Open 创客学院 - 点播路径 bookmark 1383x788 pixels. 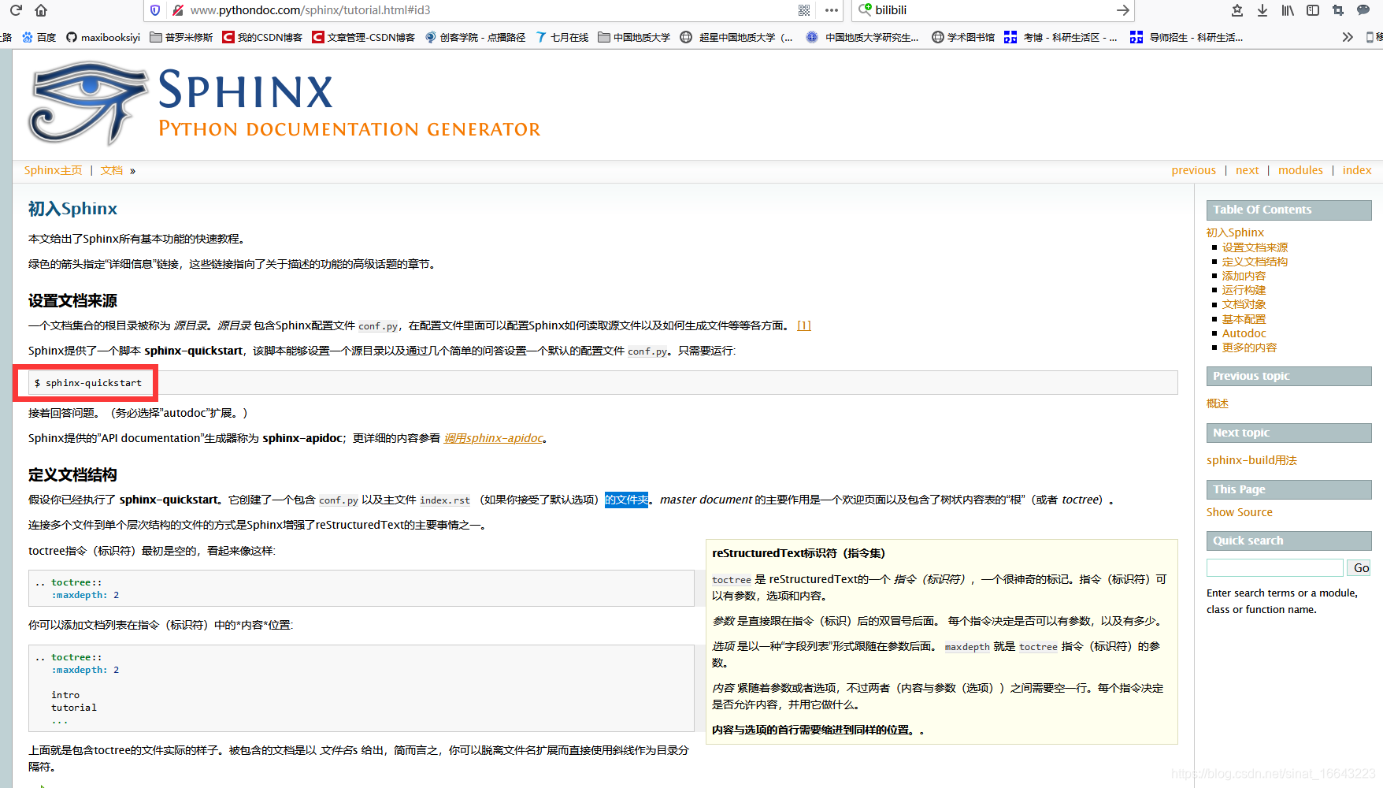click(475, 37)
